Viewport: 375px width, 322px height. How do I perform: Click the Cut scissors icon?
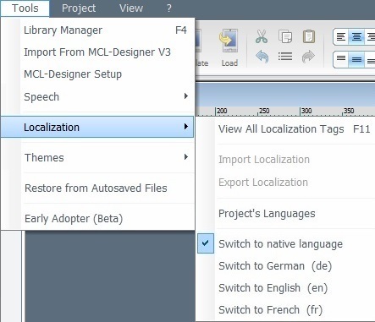pos(262,36)
